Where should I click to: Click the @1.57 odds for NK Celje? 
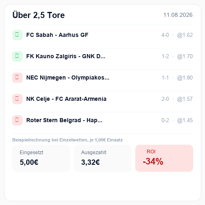tap(185, 99)
